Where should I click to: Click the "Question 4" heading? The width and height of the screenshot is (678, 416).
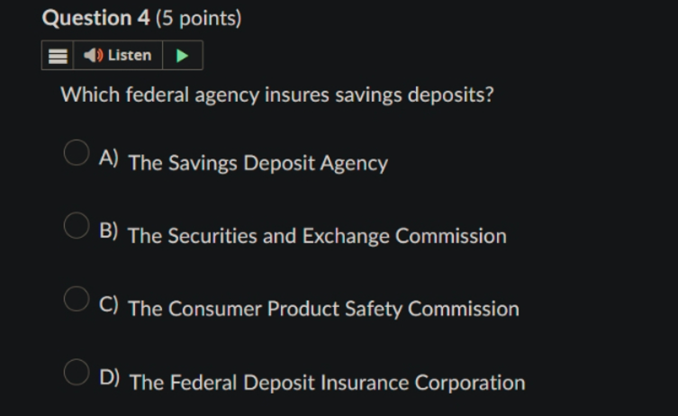pos(96,18)
